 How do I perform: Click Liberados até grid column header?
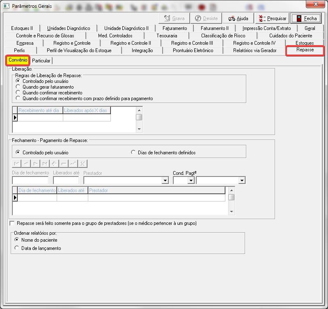pos(72,190)
